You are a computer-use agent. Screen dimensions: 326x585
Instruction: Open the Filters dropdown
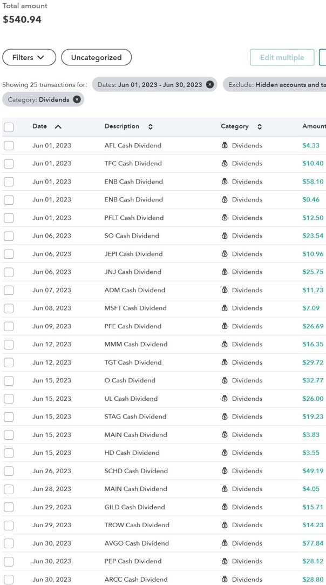point(29,57)
